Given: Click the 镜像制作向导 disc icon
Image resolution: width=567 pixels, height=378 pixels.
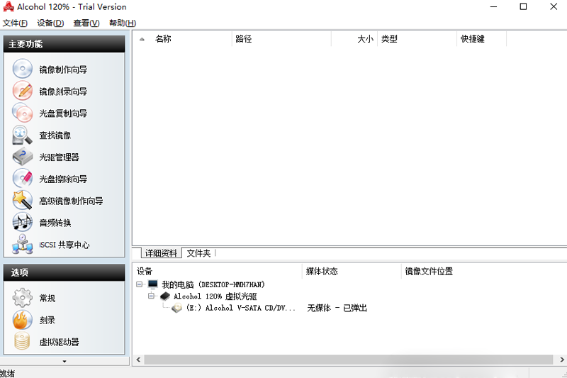Looking at the screenshot, I should coord(23,70).
